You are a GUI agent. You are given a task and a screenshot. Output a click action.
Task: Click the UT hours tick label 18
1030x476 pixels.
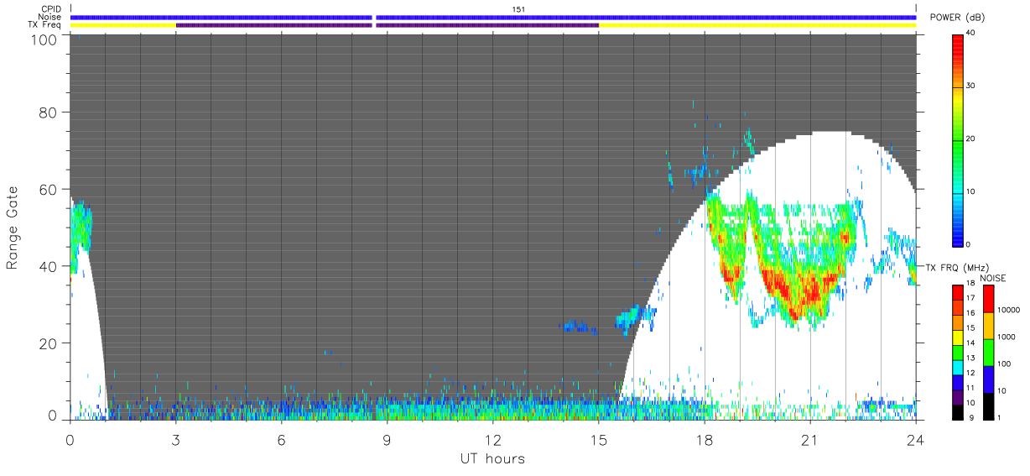pos(705,439)
